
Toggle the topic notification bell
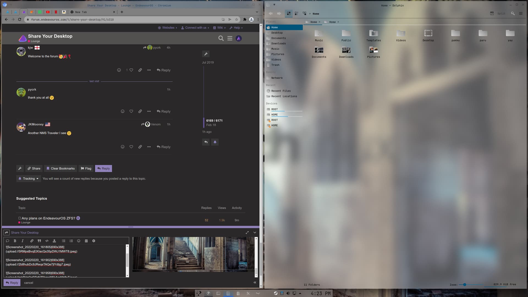pyautogui.click(x=215, y=142)
